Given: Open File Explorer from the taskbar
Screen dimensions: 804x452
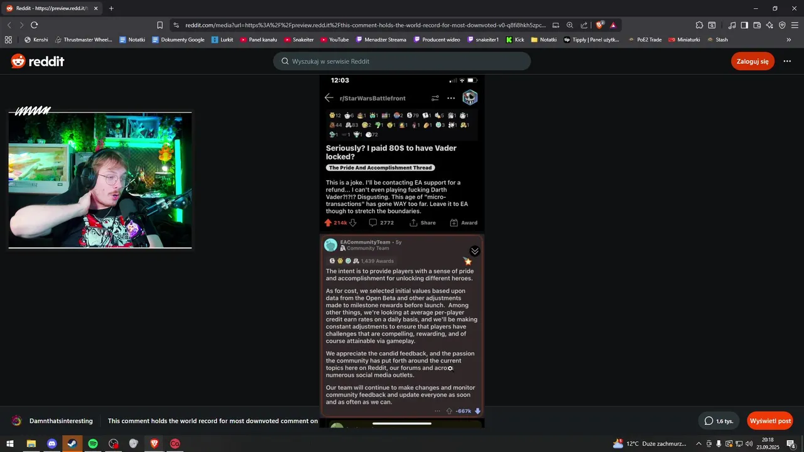Looking at the screenshot, I should point(31,443).
